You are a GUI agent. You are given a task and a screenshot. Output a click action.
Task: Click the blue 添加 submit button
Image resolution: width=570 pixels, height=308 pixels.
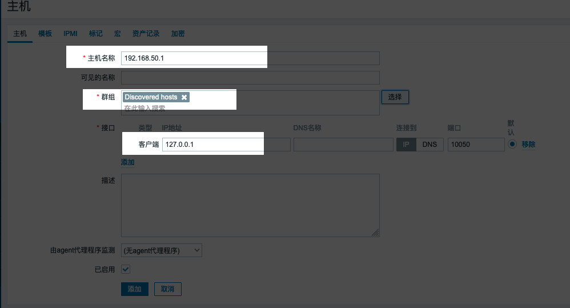[134, 289]
